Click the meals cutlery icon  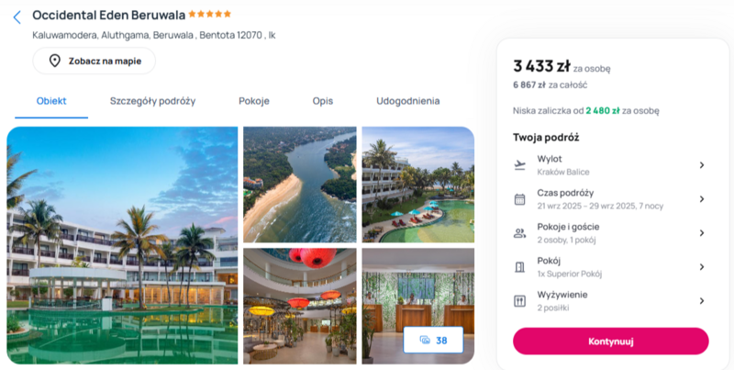tap(519, 301)
